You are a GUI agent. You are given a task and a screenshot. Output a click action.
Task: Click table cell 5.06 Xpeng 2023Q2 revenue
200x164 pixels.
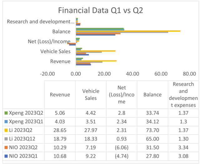tap(60, 113)
